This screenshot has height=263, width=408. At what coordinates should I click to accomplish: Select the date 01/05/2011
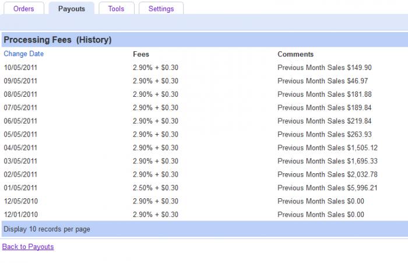click(20, 188)
